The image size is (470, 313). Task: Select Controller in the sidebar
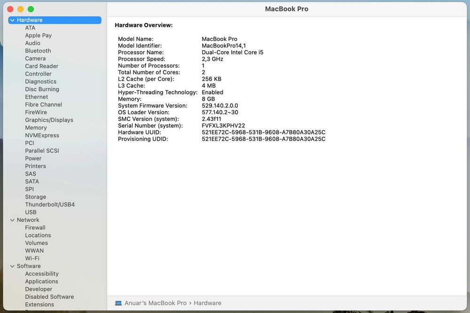coord(38,74)
